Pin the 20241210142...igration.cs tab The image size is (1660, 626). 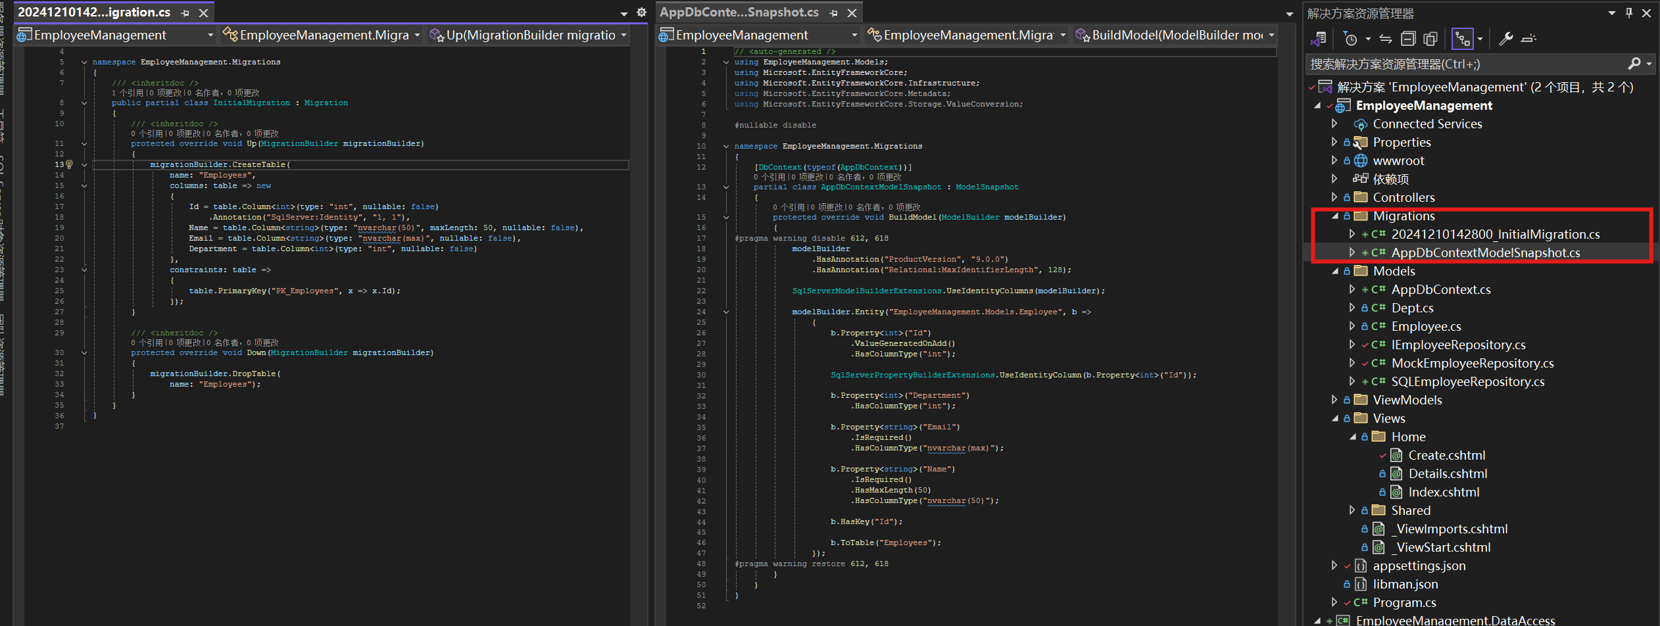(185, 12)
